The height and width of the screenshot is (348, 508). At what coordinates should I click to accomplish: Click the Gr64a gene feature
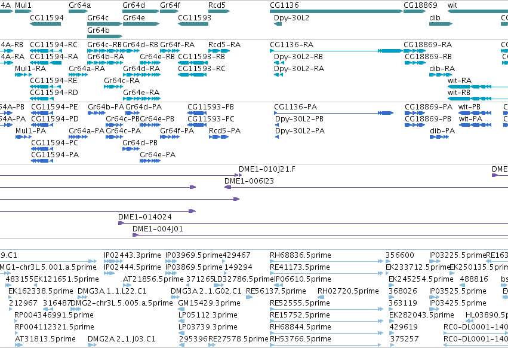(x=78, y=11)
